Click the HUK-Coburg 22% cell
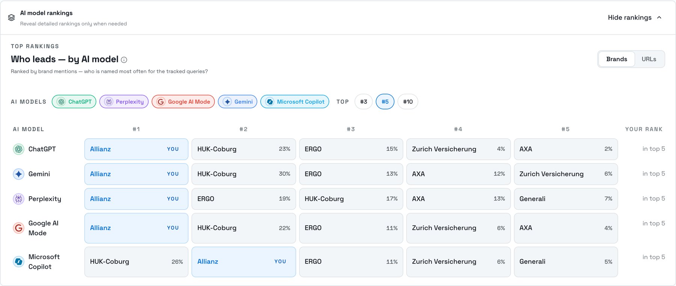This screenshot has height=286, width=676. point(244,228)
